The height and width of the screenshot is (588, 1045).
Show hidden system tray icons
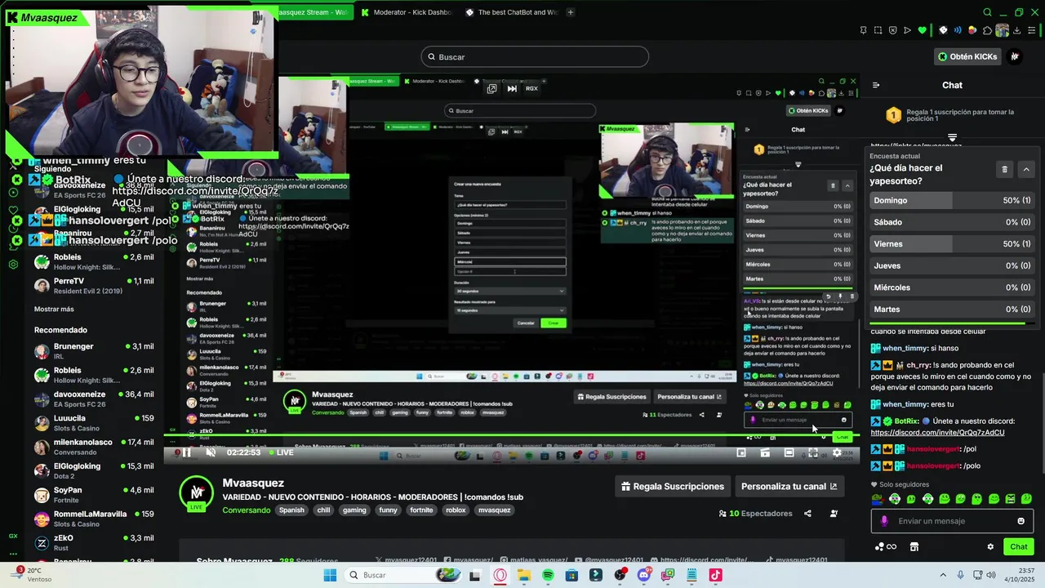click(944, 575)
